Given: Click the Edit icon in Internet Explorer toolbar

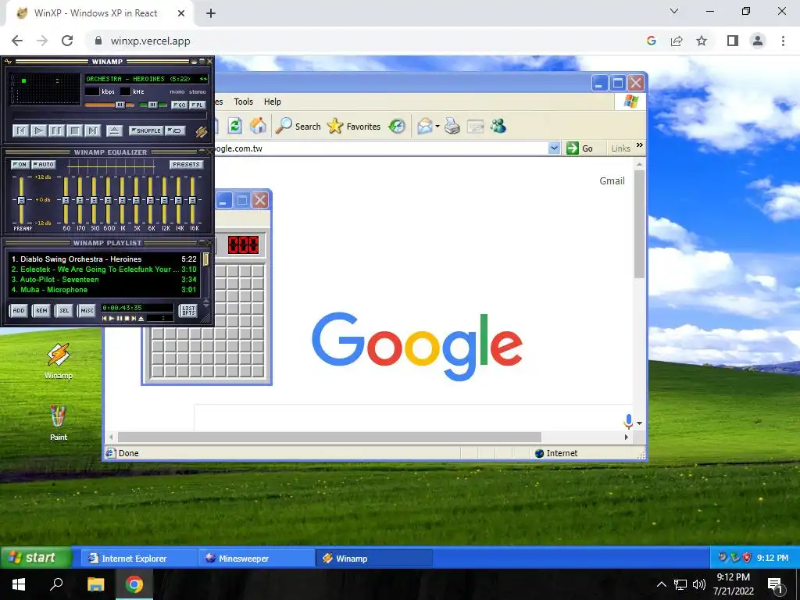Looking at the screenshot, I should click(x=475, y=126).
